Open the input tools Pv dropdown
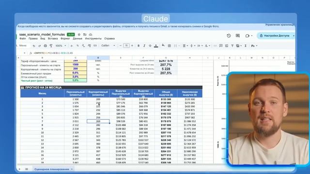 pyautogui.click(x=254, y=46)
